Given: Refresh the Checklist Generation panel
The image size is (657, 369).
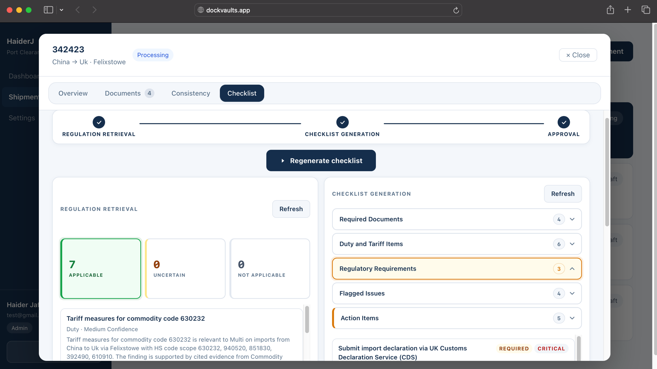Looking at the screenshot, I should click(x=563, y=194).
